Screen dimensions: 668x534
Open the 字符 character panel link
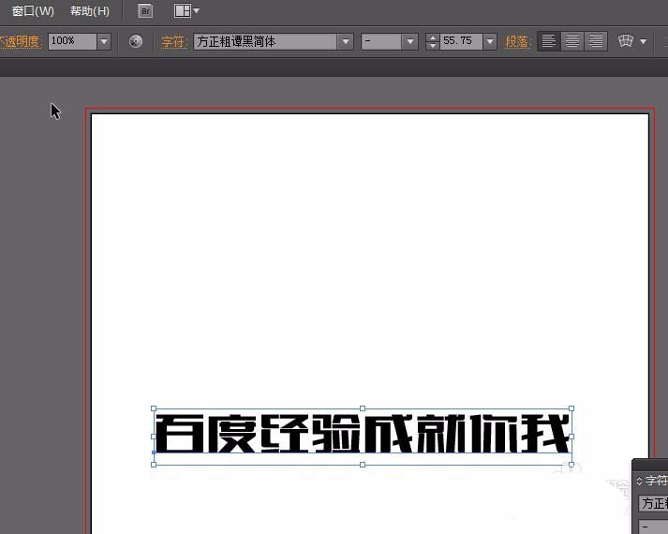174,42
